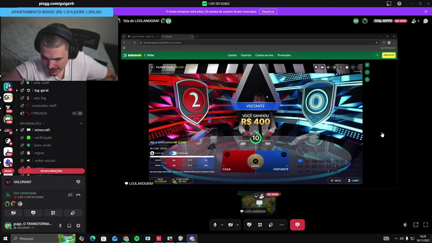Select the GoalGold server icon
This screenshot has height=243, width=432.
8,98
